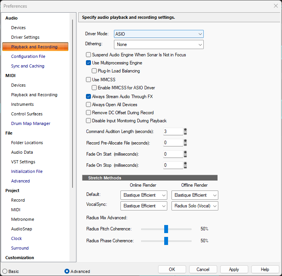Click the OK button
This screenshot has width=282, height=276.
coord(172,269)
